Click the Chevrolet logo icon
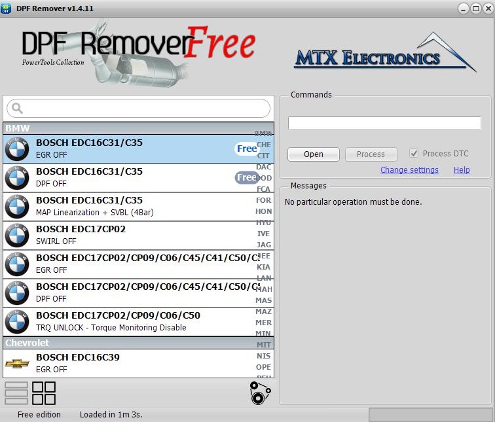 pyautogui.click(x=17, y=363)
